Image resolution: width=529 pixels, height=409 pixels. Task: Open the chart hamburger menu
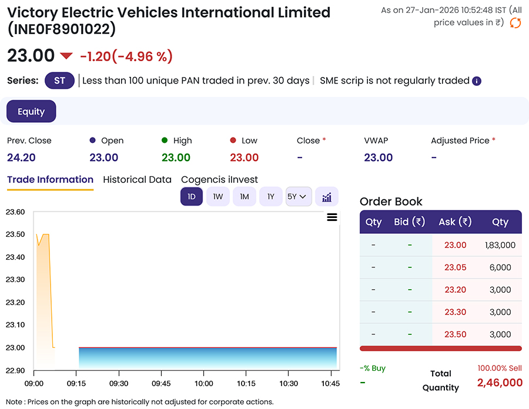point(332,217)
